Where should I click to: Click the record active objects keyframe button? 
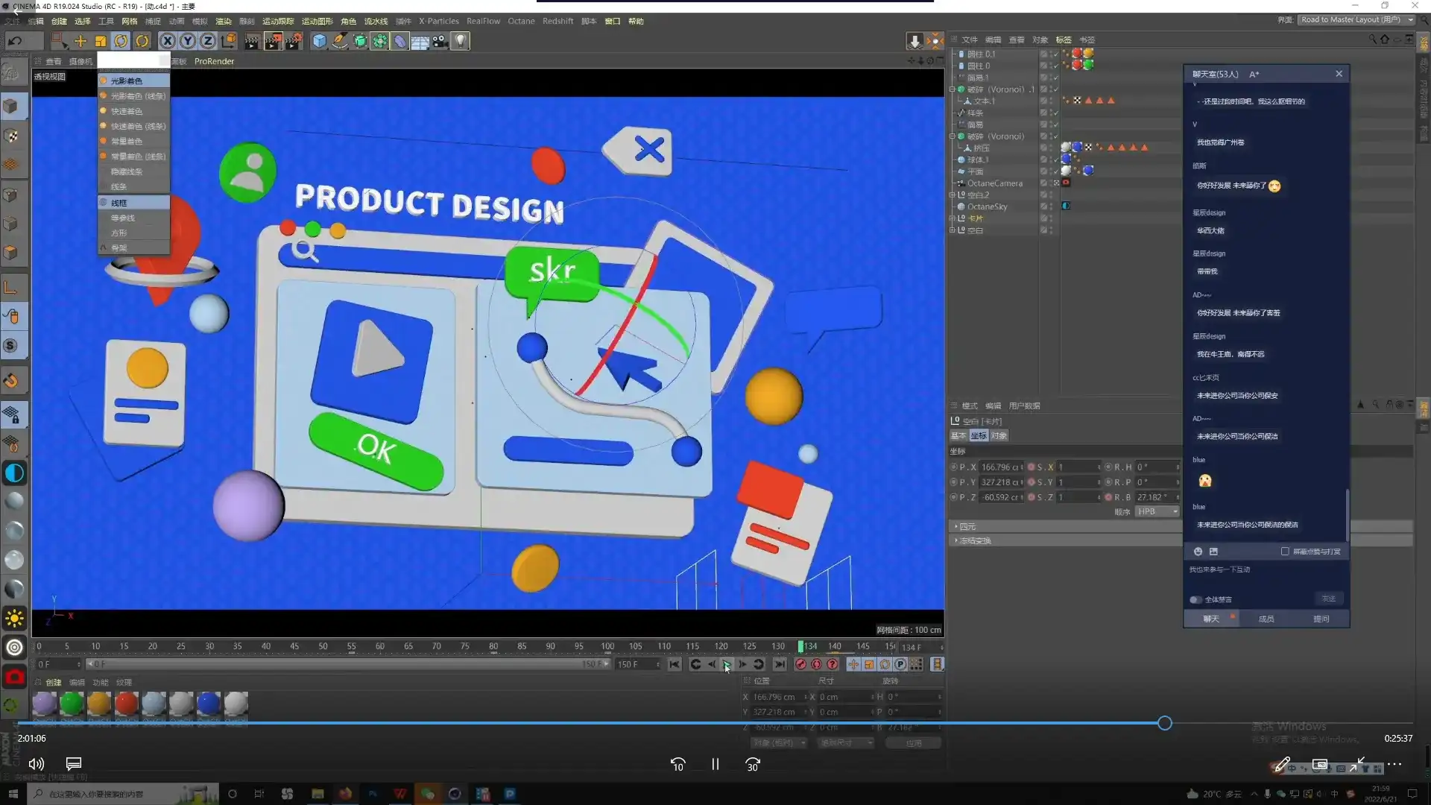(800, 664)
